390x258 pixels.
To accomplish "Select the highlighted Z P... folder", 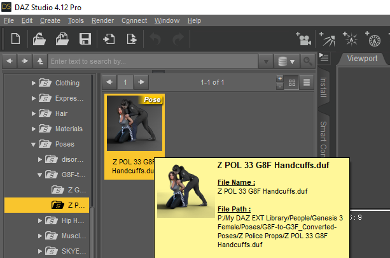I will pyautogui.click(x=46, y=205).
